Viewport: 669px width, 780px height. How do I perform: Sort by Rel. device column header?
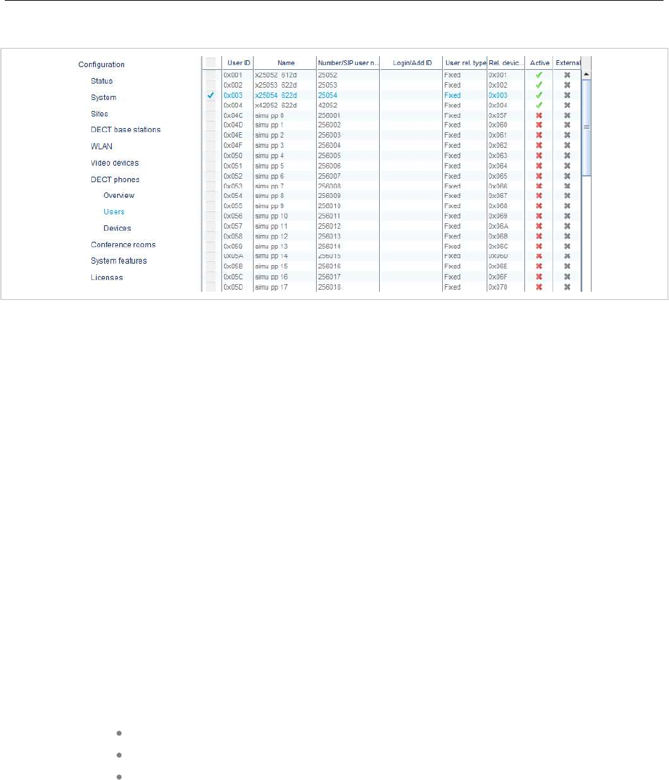pos(506,63)
